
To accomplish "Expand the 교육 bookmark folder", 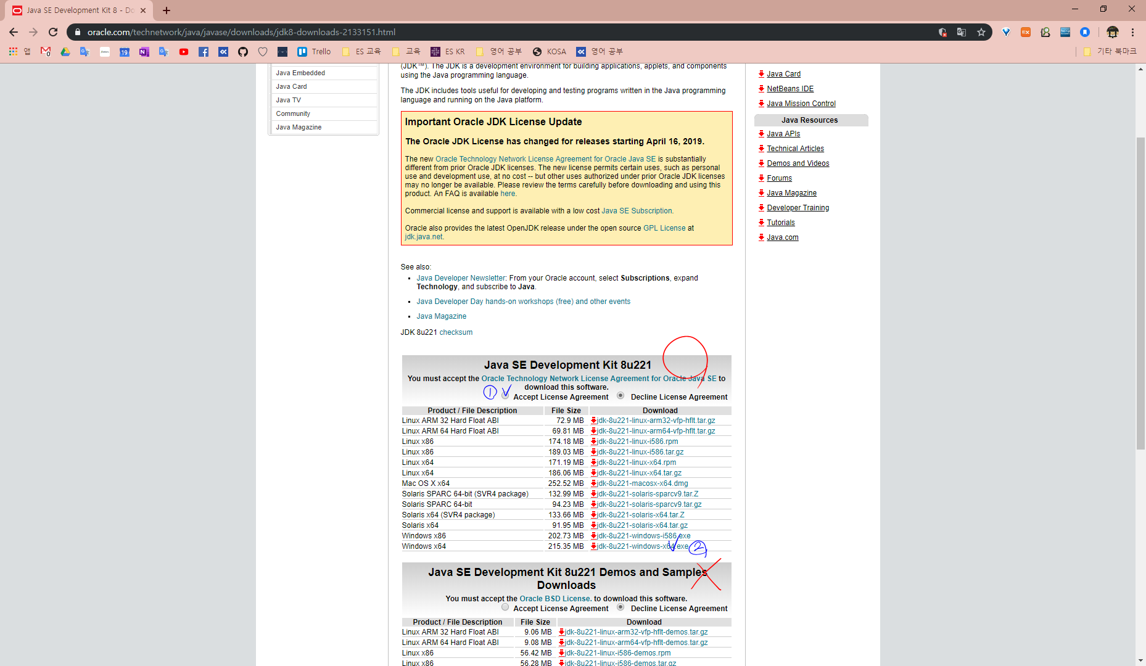I will pyautogui.click(x=406, y=52).
